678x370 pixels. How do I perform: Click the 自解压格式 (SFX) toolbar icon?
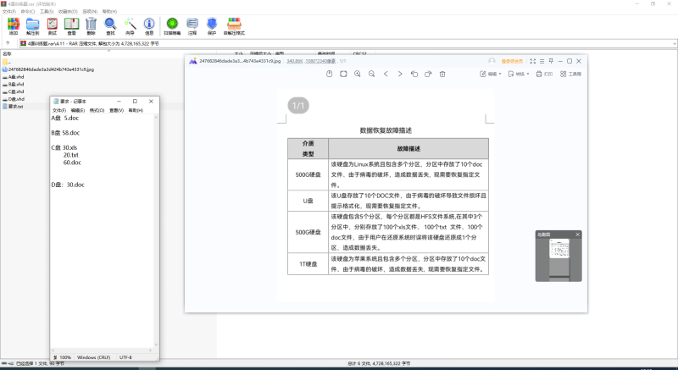234,26
